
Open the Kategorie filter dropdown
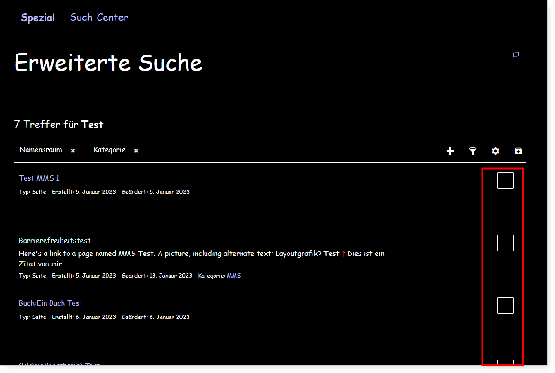(109, 150)
